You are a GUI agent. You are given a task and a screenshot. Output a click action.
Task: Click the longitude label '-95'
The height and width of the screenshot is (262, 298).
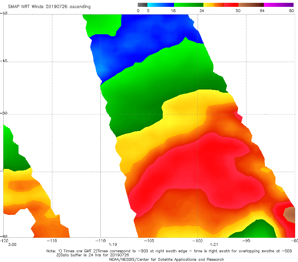pyautogui.click(x=246, y=241)
